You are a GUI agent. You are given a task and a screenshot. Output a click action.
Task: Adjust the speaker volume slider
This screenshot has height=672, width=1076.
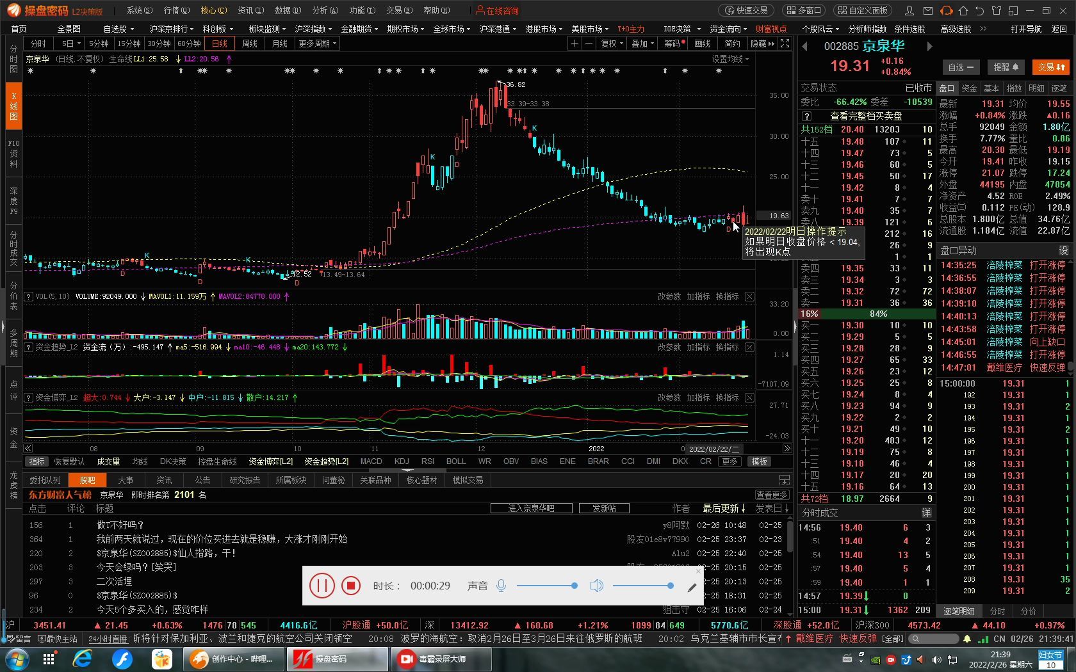pos(643,586)
